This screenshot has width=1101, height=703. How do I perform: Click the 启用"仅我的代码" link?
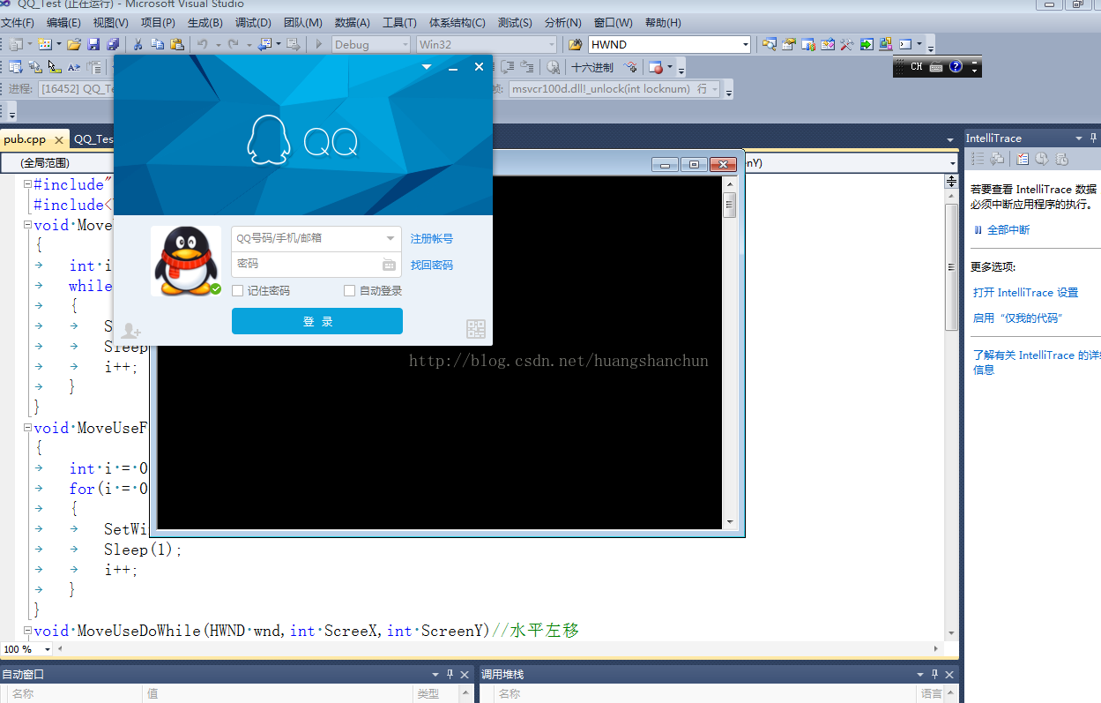pos(1017,318)
